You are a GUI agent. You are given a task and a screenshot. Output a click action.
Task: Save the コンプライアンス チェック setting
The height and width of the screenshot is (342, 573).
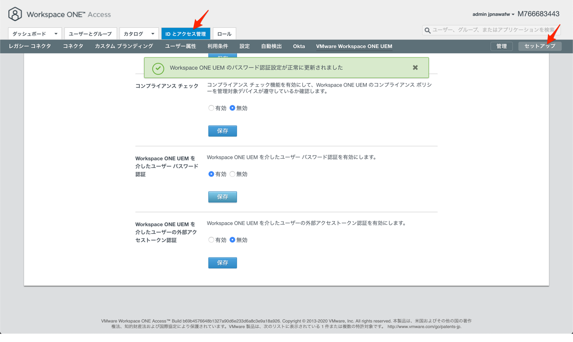[x=222, y=131]
